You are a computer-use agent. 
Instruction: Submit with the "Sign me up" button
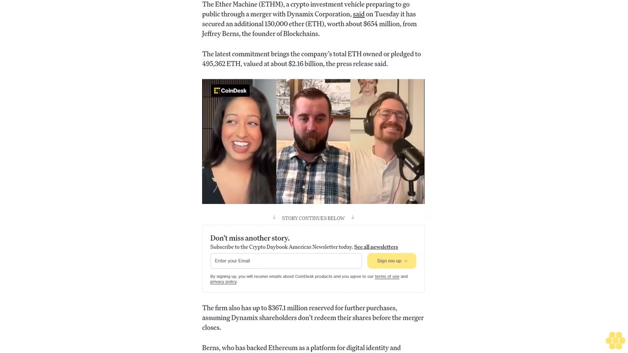[x=392, y=261]
